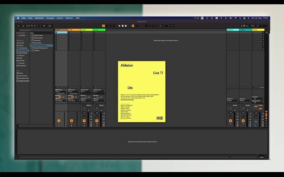
Task: Click the A Reverb return track header
Action: (x=232, y=30)
